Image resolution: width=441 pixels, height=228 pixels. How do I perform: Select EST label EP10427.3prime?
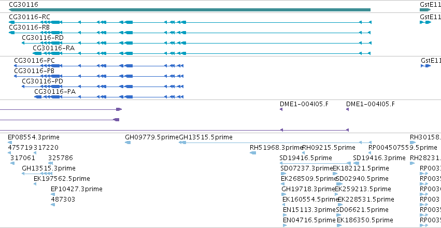point(77,189)
